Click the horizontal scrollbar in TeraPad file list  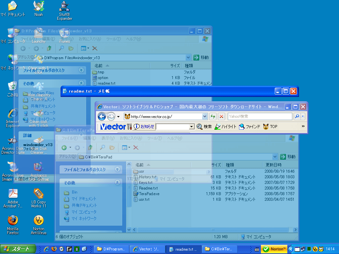[x=213, y=230]
